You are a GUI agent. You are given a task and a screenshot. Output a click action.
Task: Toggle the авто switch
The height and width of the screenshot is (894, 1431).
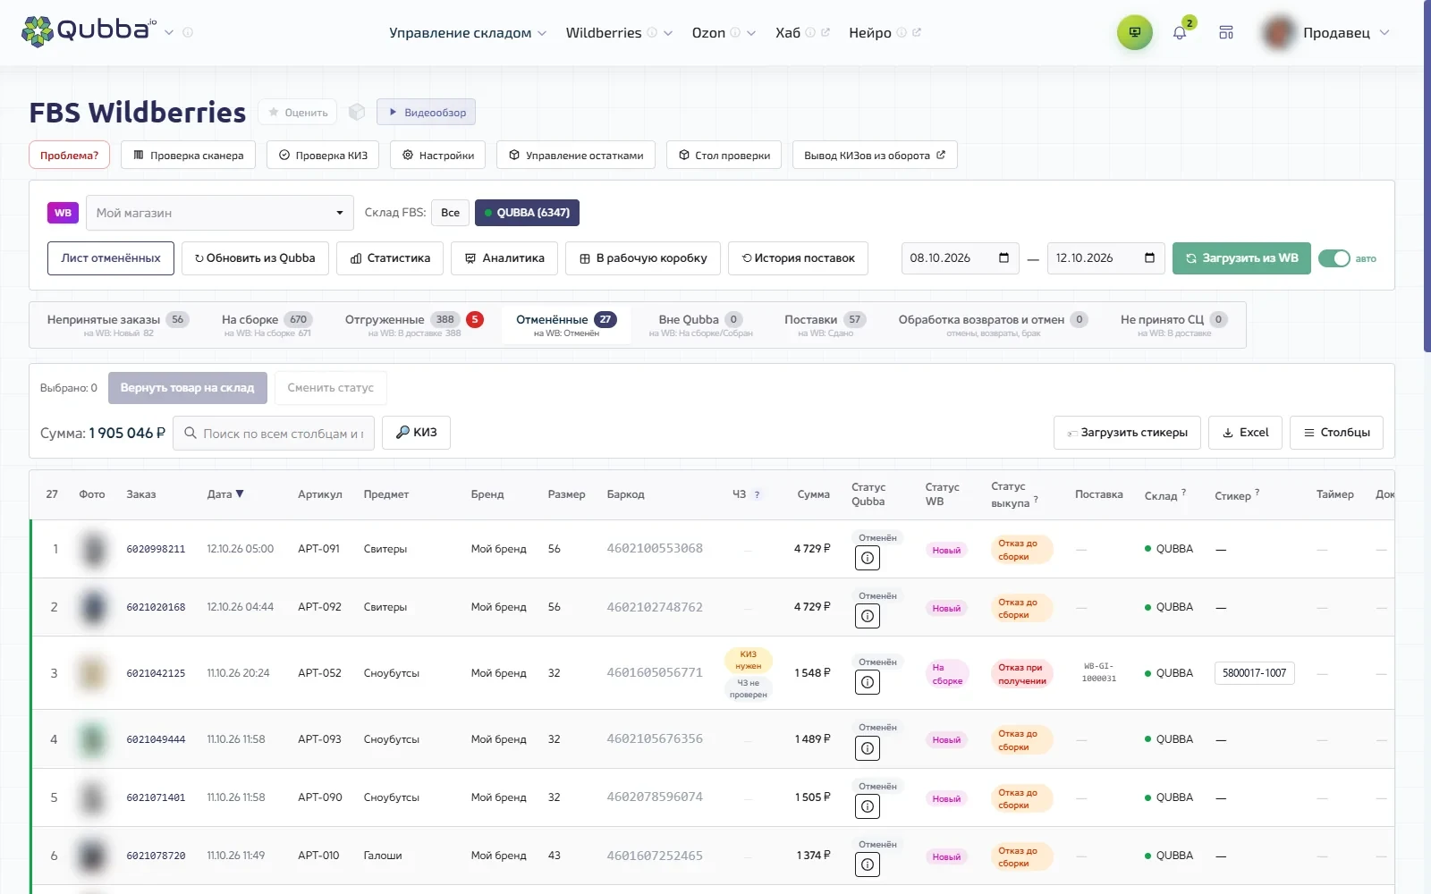click(1334, 258)
